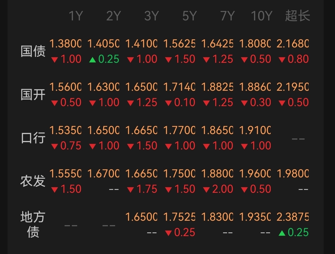The height and width of the screenshot is (254, 335).
Task: Tap the 口行 5Y yield 1.7700
Action: click(179, 131)
